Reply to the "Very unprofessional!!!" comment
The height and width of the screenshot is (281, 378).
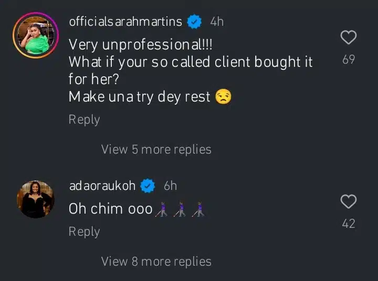tap(84, 119)
